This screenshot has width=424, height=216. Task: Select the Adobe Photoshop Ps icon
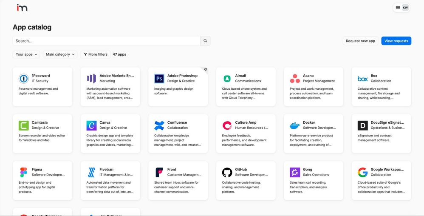coord(159,79)
